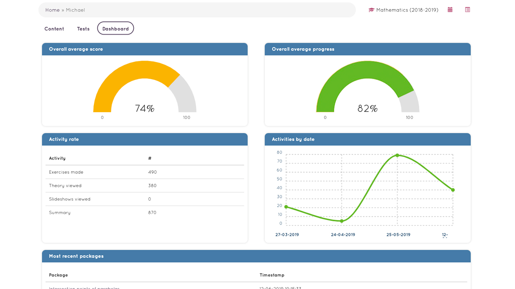This screenshot has width=515, height=289.
Task: Click the chart data point at 27-03-2019
Action: click(286, 207)
